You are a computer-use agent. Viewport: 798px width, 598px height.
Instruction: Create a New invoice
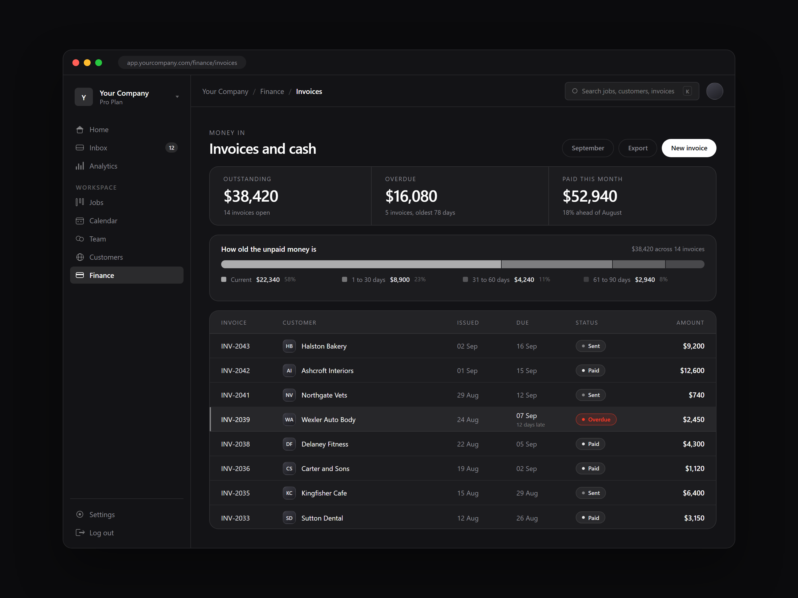point(689,148)
